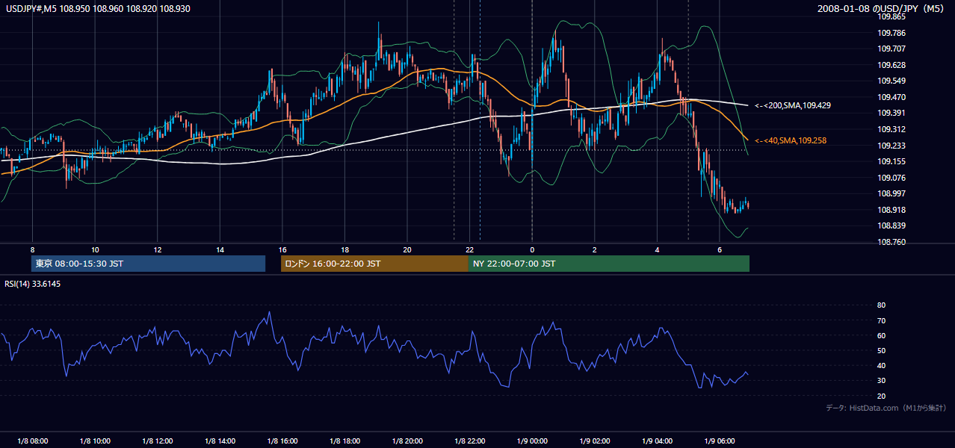The height and width of the screenshot is (448, 955).
Task: Click the 1/9 06:00 bottom time label
Action: [x=720, y=441]
